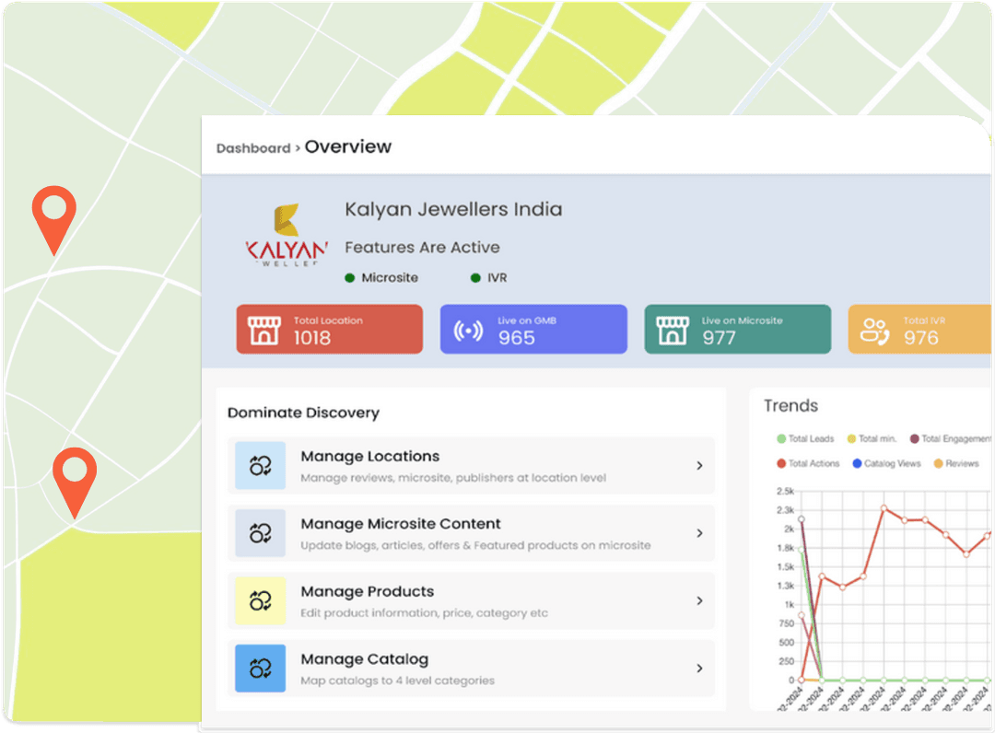Image resolution: width=995 pixels, height=733 pixels.
Task: Click 'Update blogs, articles, offers & Featured products' description
Action: click(x=475, y=545)
